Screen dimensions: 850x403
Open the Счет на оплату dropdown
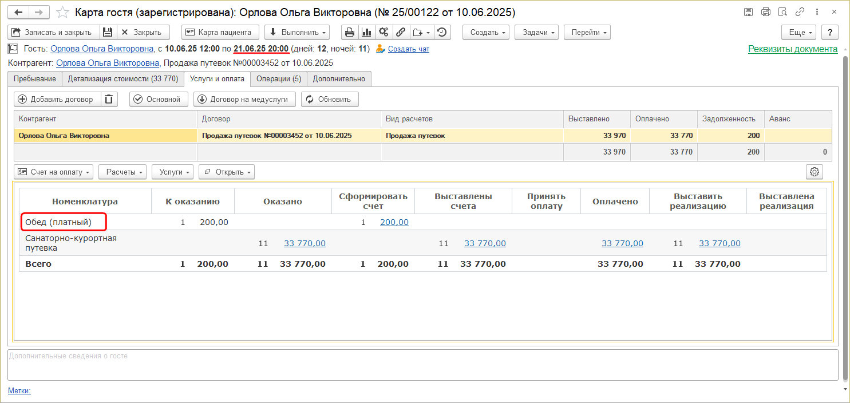(54, 172)
